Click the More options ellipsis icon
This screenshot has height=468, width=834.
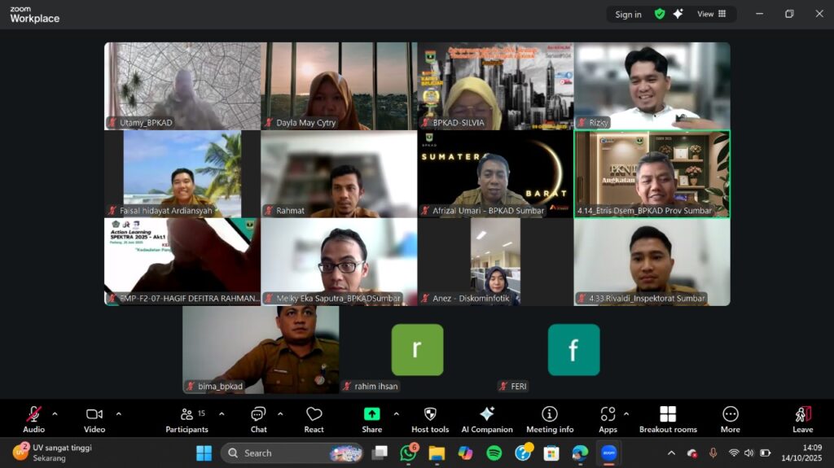click(731, 420)
